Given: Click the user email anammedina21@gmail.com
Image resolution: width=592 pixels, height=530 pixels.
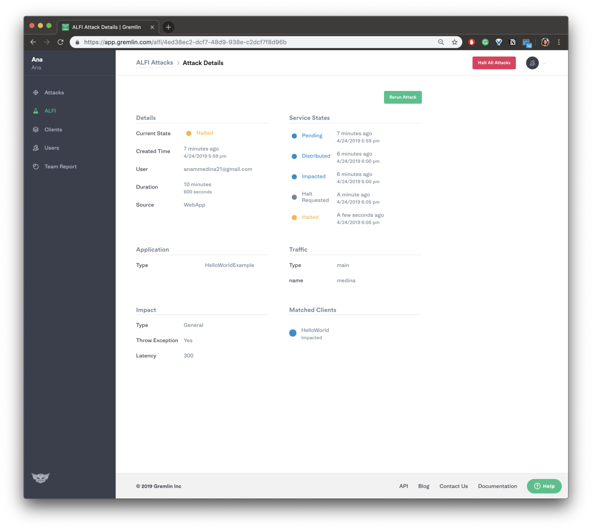Looking at the screenshot, I should click(x=218, y=169).
